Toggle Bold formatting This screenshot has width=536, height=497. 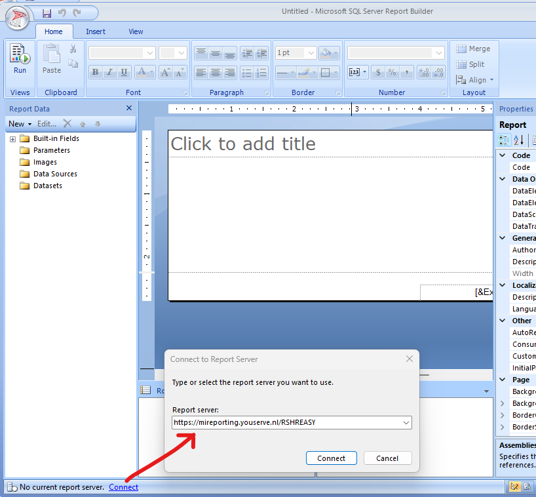(x=96, y=72)
